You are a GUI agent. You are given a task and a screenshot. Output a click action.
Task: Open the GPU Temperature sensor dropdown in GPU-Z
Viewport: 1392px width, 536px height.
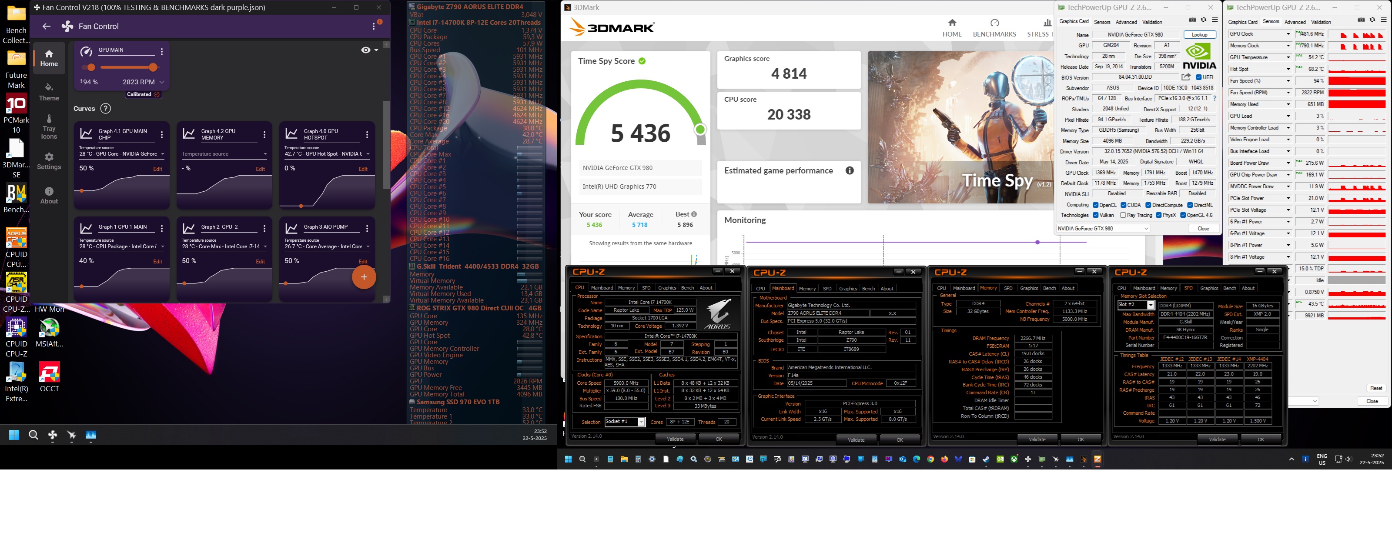[x=1288, y=57]
